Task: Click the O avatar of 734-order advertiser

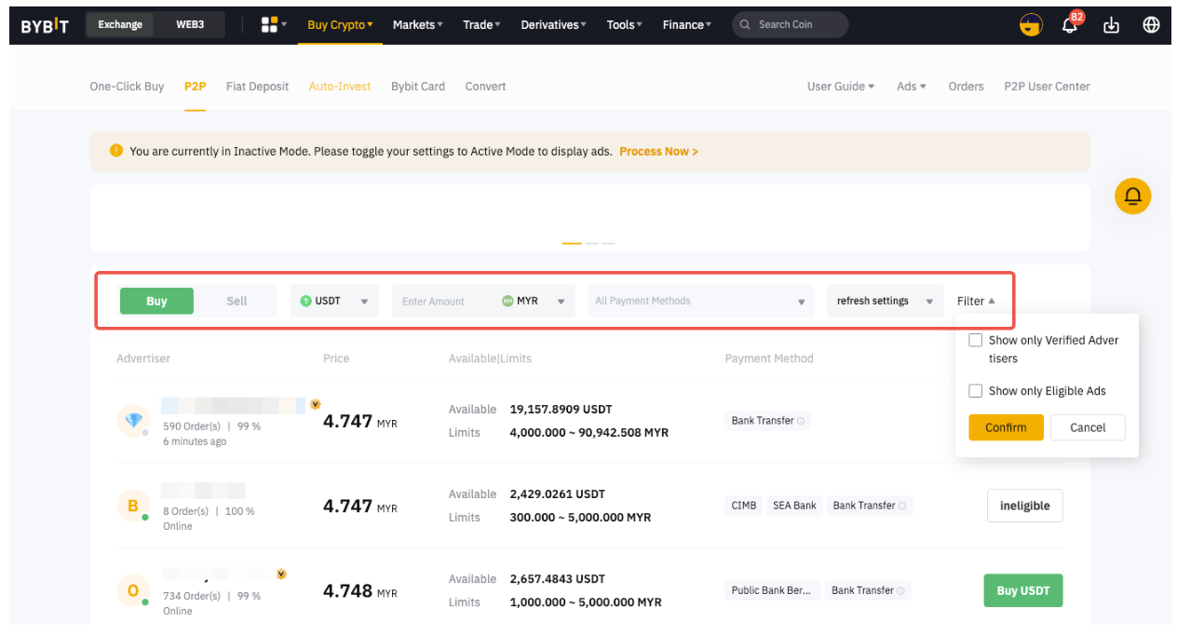Action: click(133, 591)
